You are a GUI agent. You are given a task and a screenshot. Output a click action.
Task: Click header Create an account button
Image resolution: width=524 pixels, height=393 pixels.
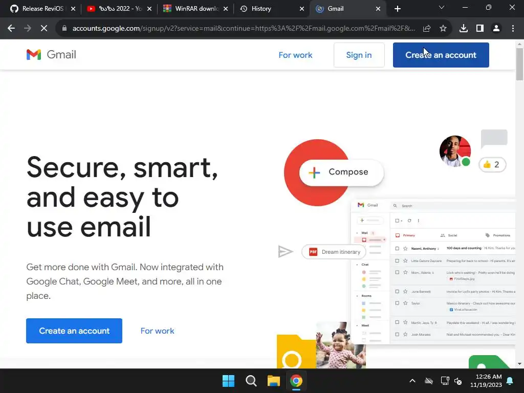click(x=441, y=55)
